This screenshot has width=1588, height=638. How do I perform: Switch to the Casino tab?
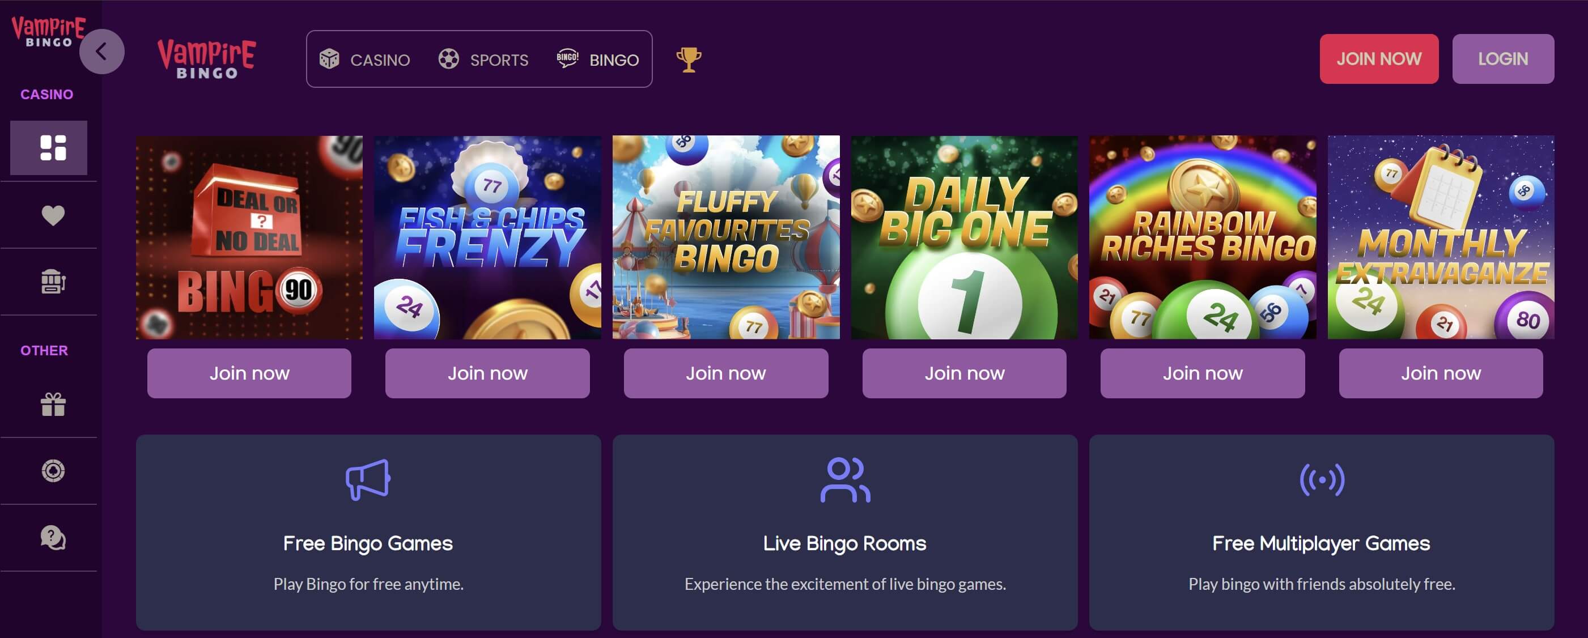[365, 60]
